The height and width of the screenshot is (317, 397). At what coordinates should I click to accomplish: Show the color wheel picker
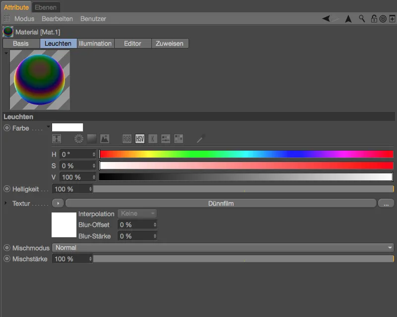coord(79,139)
